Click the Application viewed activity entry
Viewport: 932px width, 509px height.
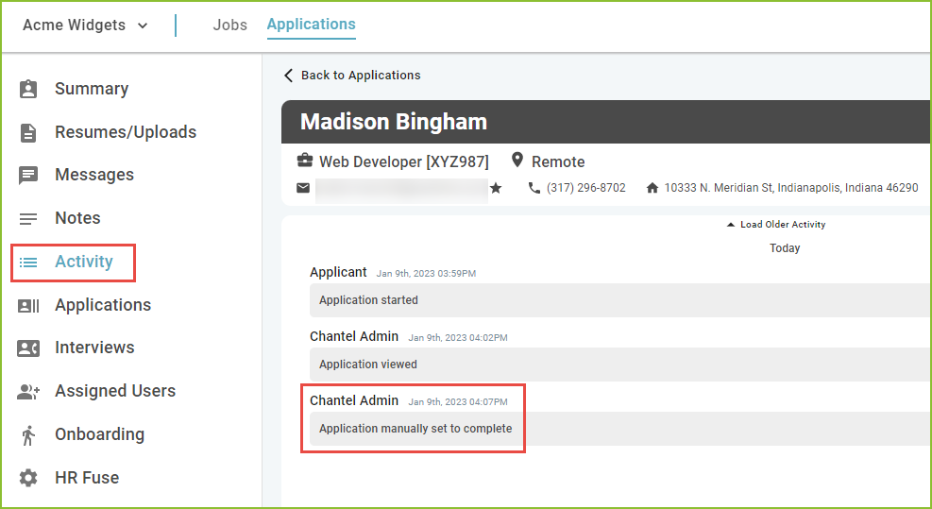pyautogui.click(x=619, y=365)
